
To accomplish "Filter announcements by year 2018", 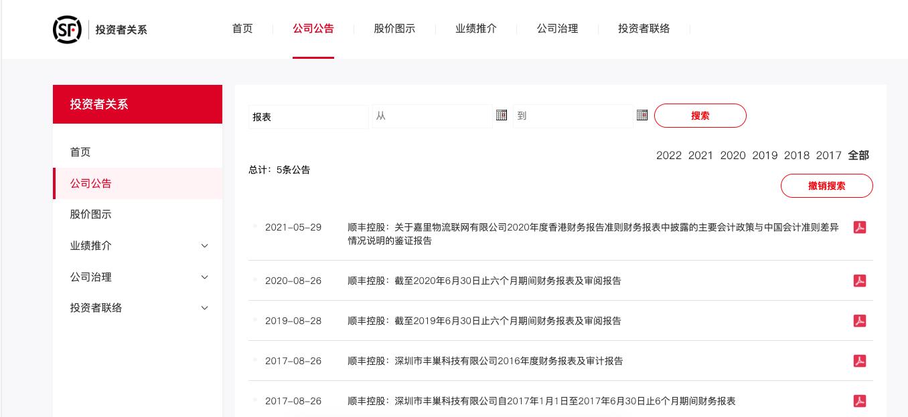I will (x=797, y=155).
